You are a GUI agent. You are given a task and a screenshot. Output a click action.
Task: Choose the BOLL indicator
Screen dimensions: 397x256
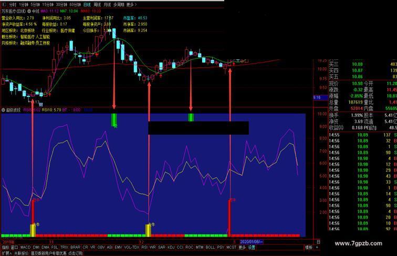(210, 248)
